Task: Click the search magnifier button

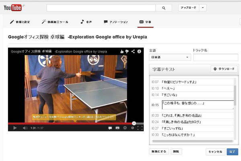Action: pyautogui.click(x=163, y=8)
